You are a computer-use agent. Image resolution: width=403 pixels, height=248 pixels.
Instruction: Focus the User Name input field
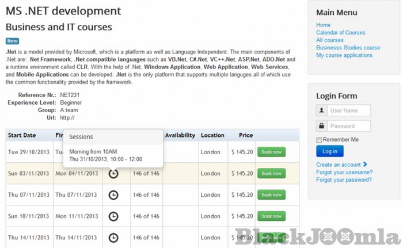[349, 110]
